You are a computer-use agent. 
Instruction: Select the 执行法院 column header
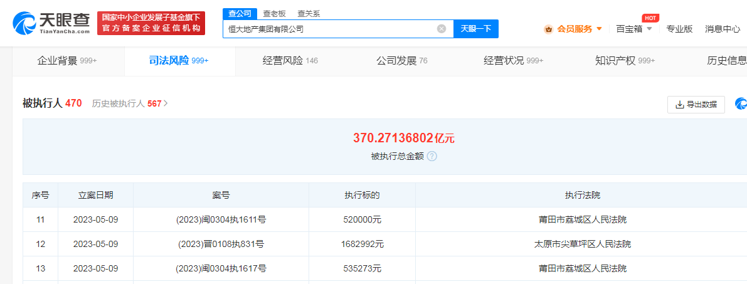[583, 195]
